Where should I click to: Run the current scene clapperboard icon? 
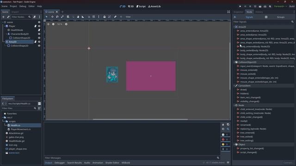[260, 6]
